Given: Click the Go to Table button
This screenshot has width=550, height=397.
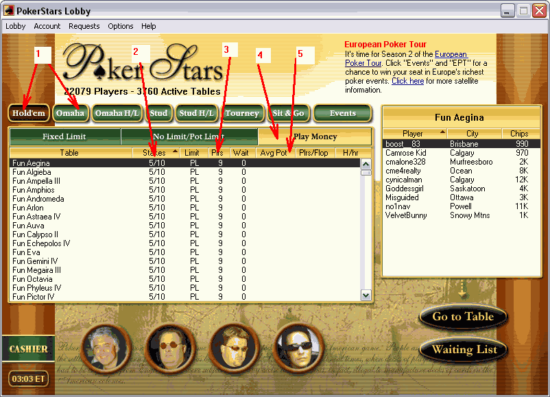Looking at the screenshot, I should pyautogui.click(x=463, y=317).
